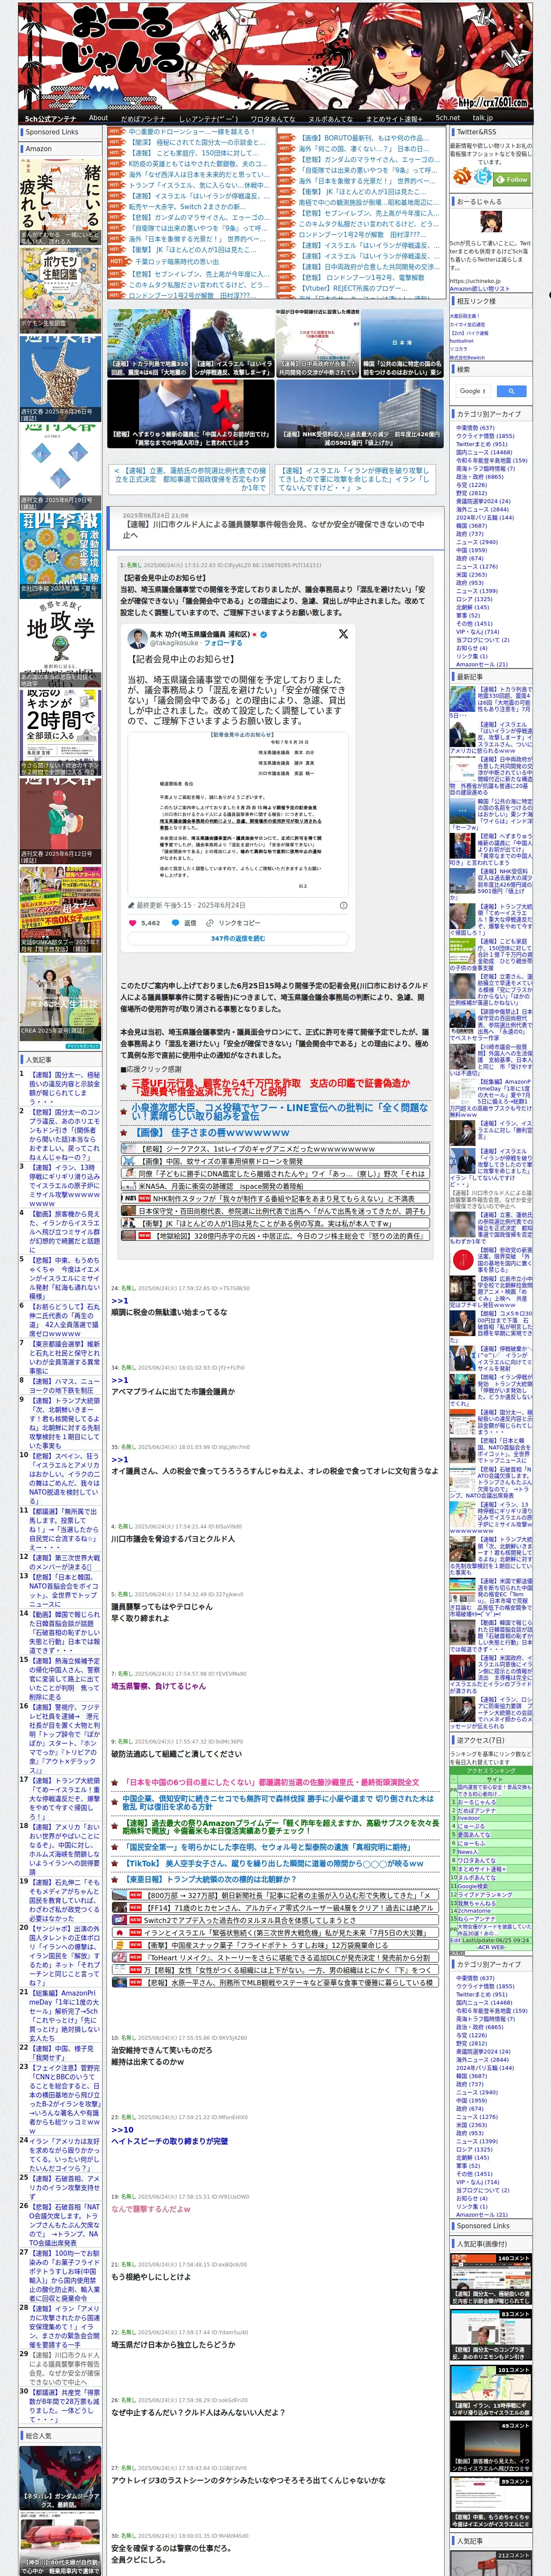The width and height of the screenshot is (551, 2576).
Task: Click リンクをコピー on embedded tweet
Action: pyautogui.click(x=233, y=923)
